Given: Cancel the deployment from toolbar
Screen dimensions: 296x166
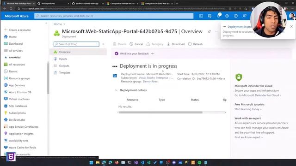Looking at the screenshot, I should (x=136, y=44).
